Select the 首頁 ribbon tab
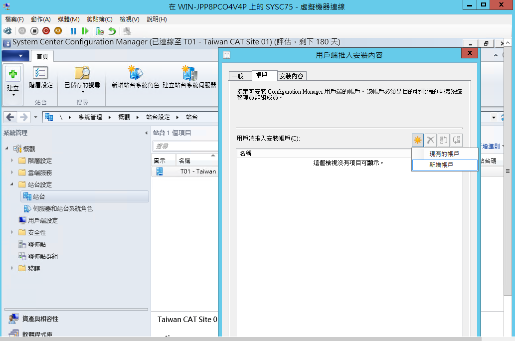 [x=42, y=56]
